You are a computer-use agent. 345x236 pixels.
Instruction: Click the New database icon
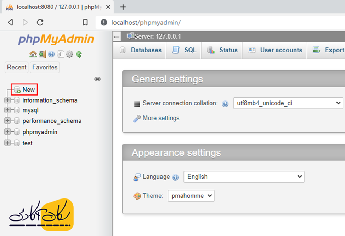click(x=17, y=90)
